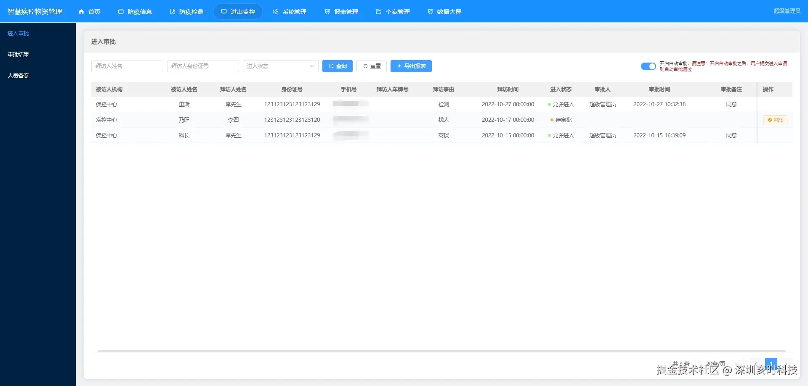The height and width of the screenshot is (386, 808).
Task: Click the folder icon for 个案管理
Action: pyautogui.click(x=379, y=12)
